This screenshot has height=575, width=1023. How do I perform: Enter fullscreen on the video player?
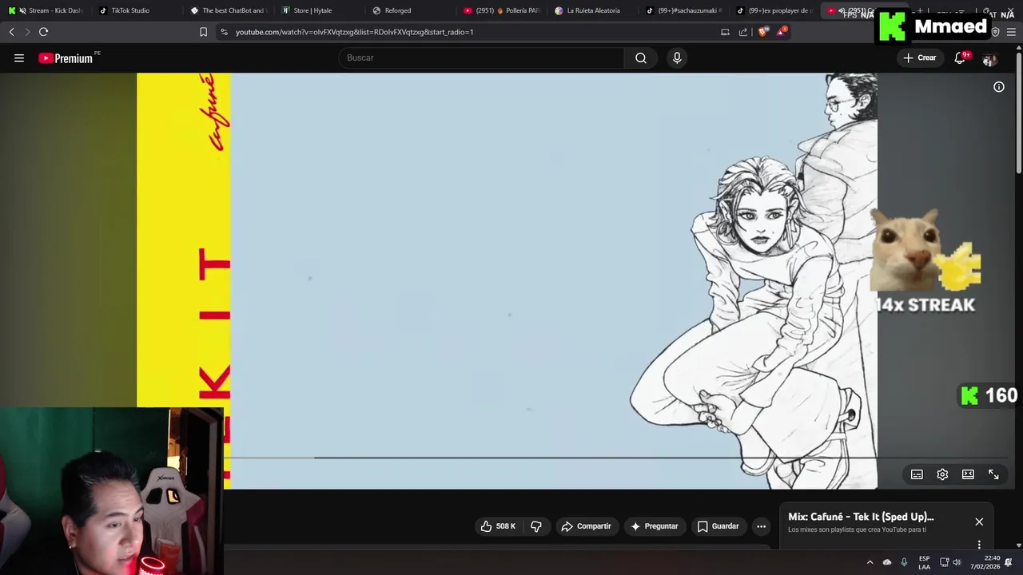pyautogui.click(x=993, y=474)
